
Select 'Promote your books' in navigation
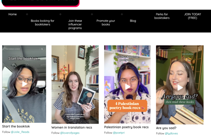(105, 22)
